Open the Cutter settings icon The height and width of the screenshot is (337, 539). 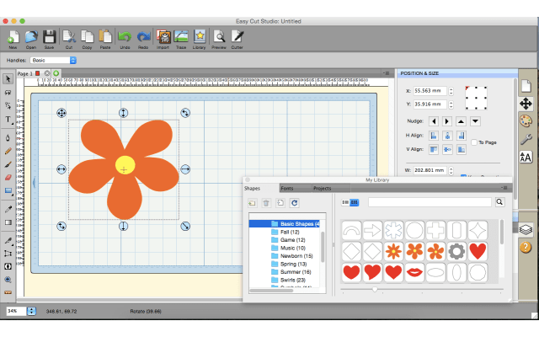tap(237, 37)
